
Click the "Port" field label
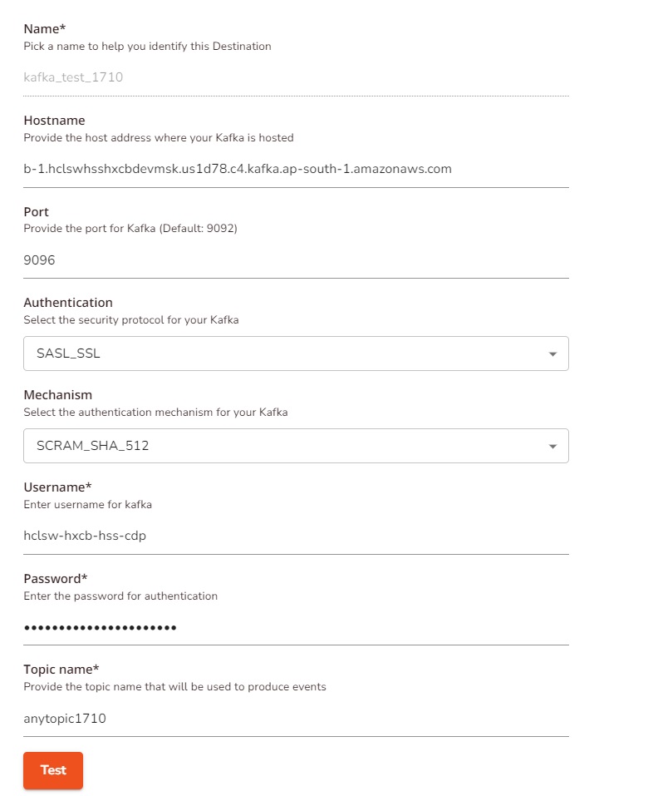(36, 212)
